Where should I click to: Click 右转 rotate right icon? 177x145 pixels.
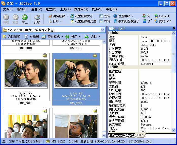102,21
